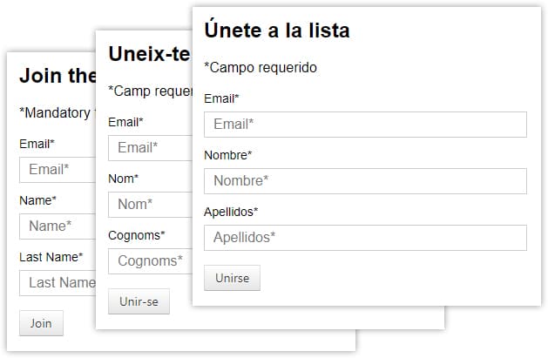The height and width of the screenshot is (358, 548).
Task: Click the Nom* label in Catalan form
Action: click(124, 179)
